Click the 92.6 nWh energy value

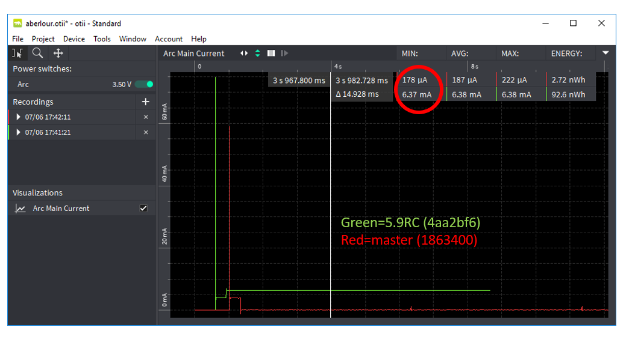(568, 94)
